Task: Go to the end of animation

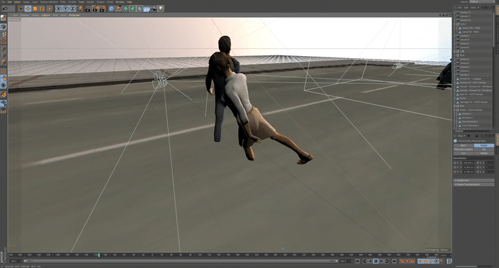Action: coord(395,261)
